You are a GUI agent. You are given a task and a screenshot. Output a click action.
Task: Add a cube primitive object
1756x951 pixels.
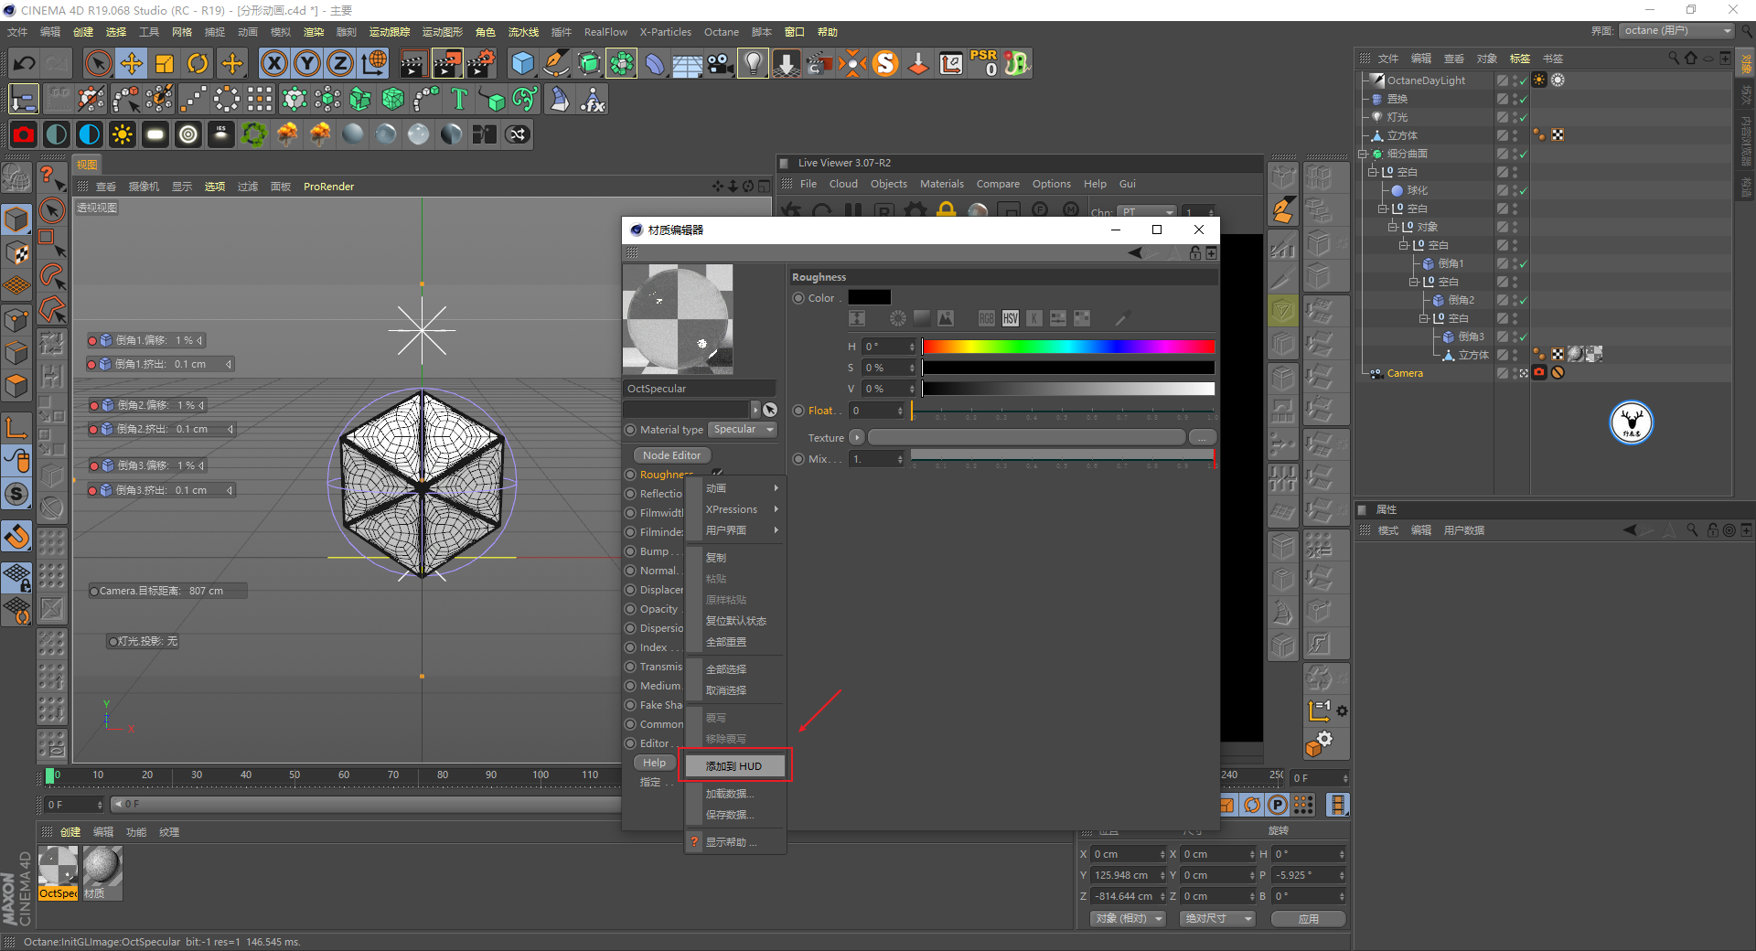(522, 63)
